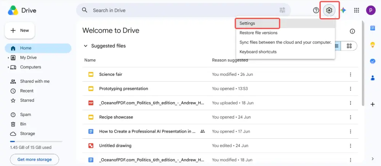Image resolution: width=381 pixels, height=166 pixels.
Task: Open the Google apps grid icon
Action: tap(357, 10)
